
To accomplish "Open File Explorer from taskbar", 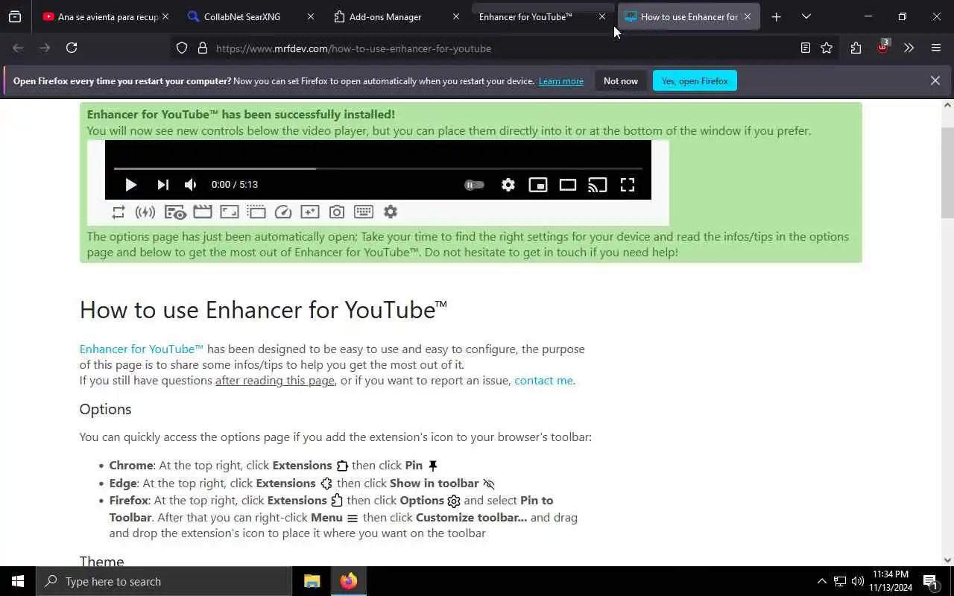I will coord(312,581).
